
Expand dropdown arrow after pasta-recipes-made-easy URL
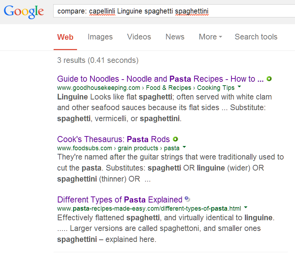pyautogui.click(x=246, y=207)
